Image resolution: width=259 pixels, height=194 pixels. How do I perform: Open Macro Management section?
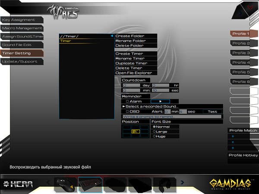click(22, 28)
